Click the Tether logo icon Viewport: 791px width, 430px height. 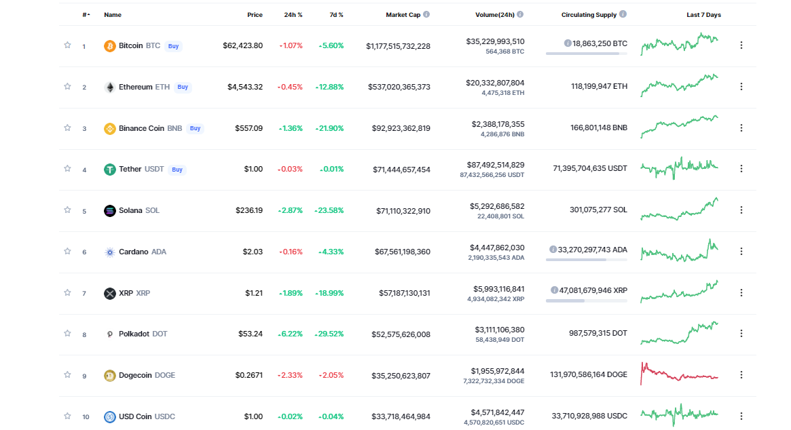click(x=109, y=170)
